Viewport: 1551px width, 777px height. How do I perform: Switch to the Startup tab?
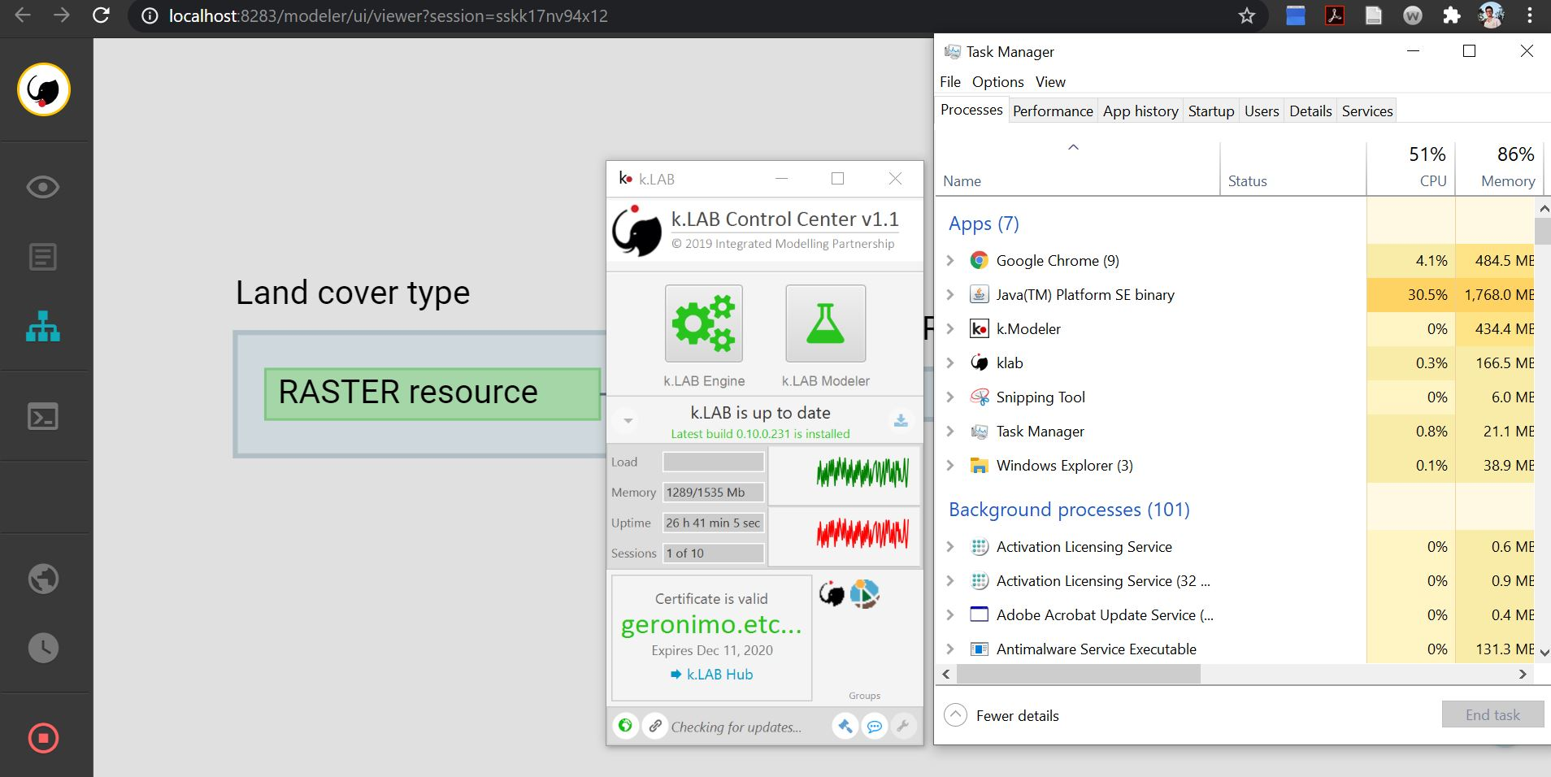[1211, 111]
